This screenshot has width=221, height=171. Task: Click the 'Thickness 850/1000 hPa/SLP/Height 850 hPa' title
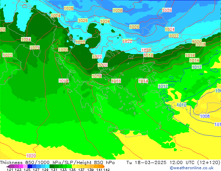point(57,163)
